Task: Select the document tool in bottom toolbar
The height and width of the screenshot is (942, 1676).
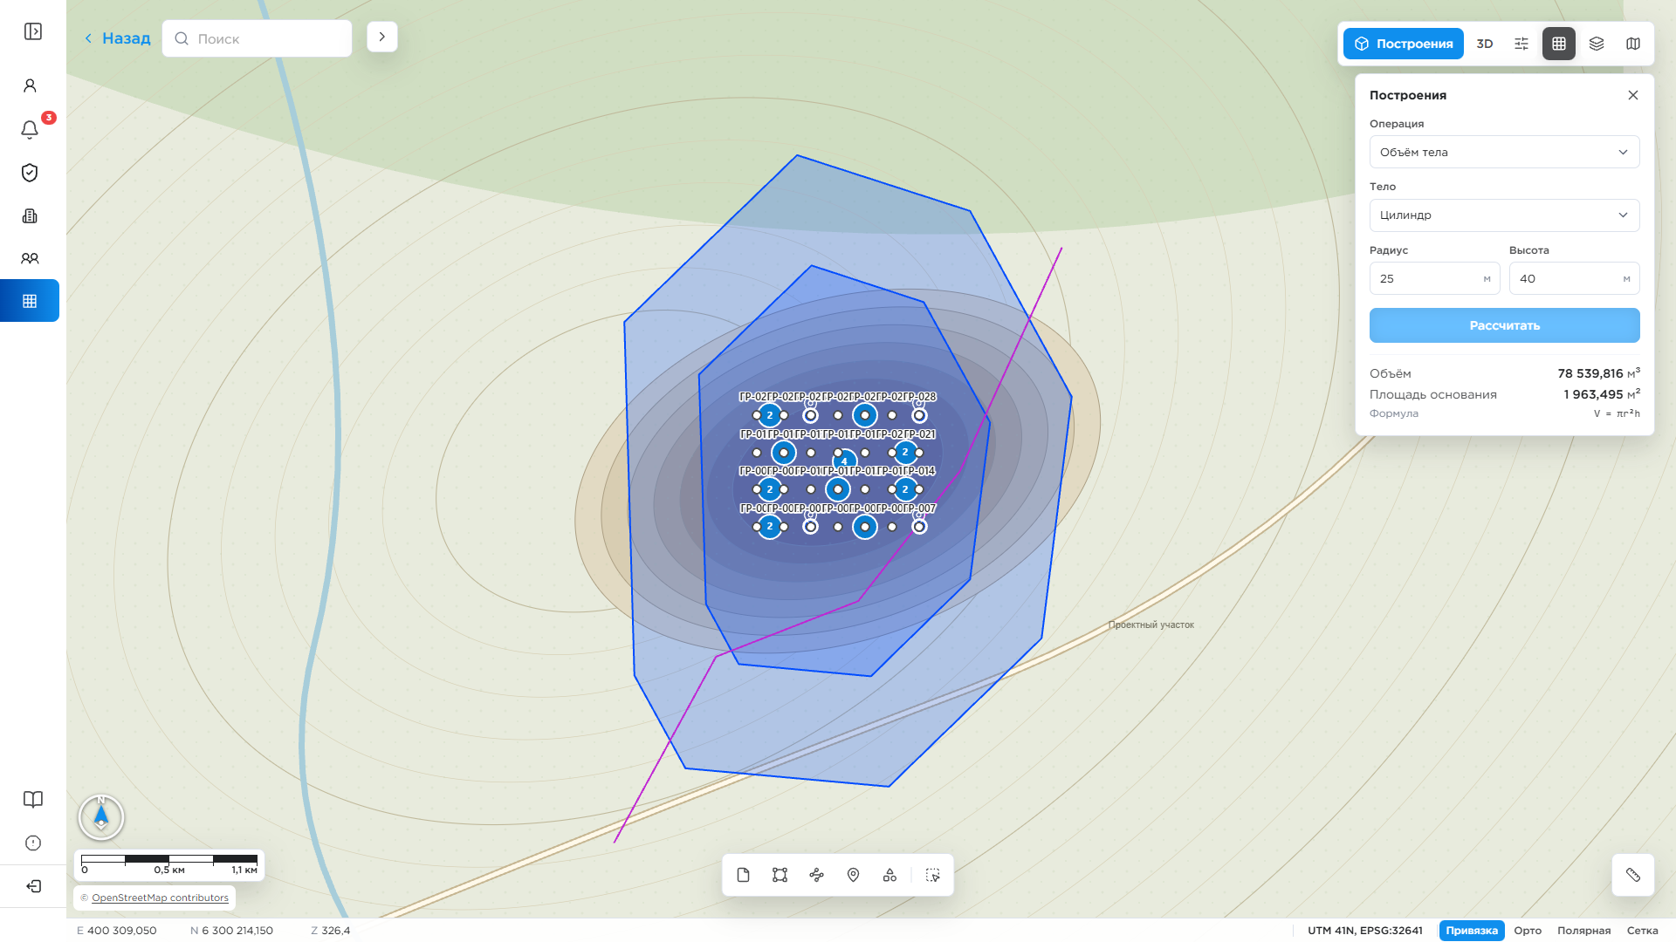Action: pos(744,875)
